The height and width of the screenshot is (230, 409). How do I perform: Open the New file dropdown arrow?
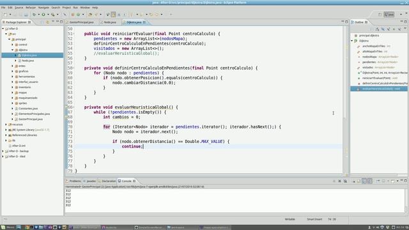(x=10, y=15)
